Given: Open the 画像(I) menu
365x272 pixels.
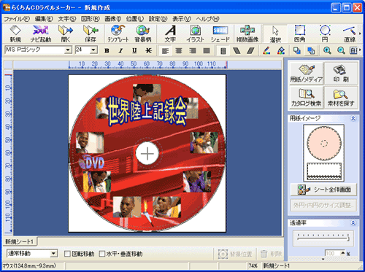Looking at the screenshot, I should (x=113, y=19).
